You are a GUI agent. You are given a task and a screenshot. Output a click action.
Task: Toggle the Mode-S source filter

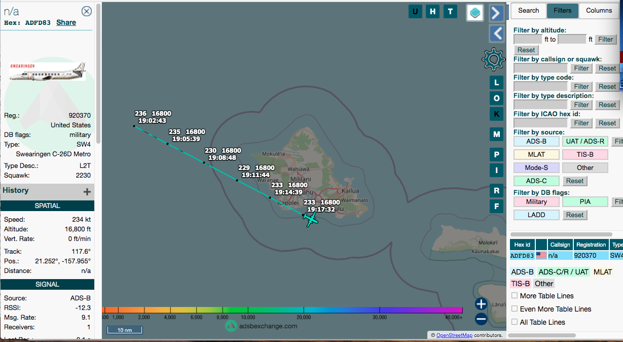pyautogui.click(x=536, y=167)
